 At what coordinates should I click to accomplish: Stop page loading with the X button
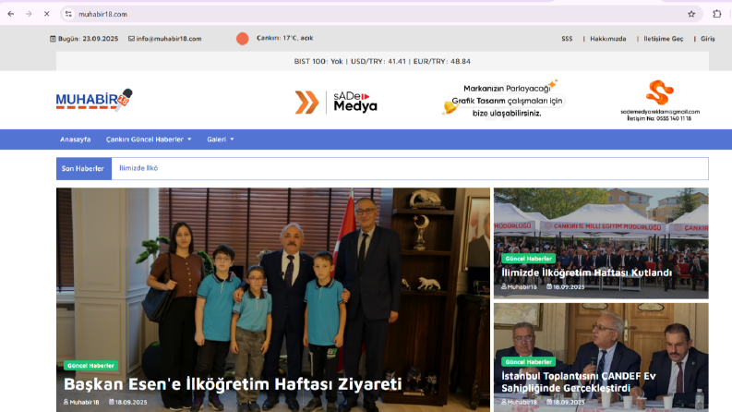[47, 14]
